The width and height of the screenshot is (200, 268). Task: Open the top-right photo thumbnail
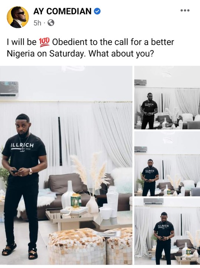167,98
